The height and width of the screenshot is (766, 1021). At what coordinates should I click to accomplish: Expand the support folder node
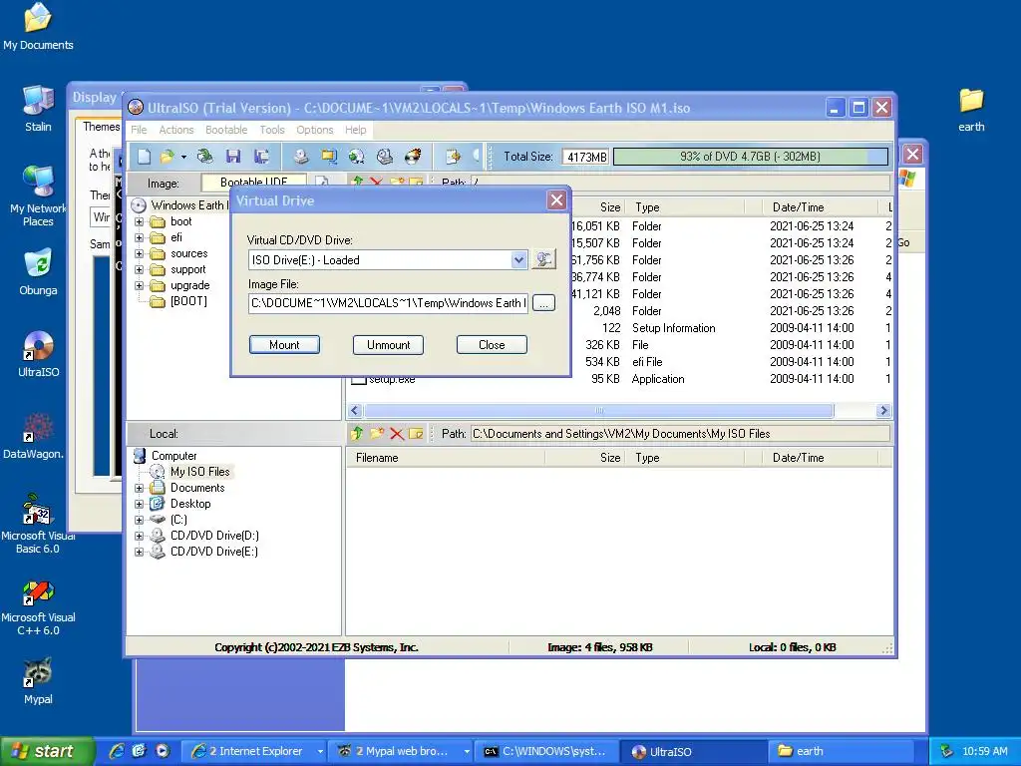(x=139, y=269)
